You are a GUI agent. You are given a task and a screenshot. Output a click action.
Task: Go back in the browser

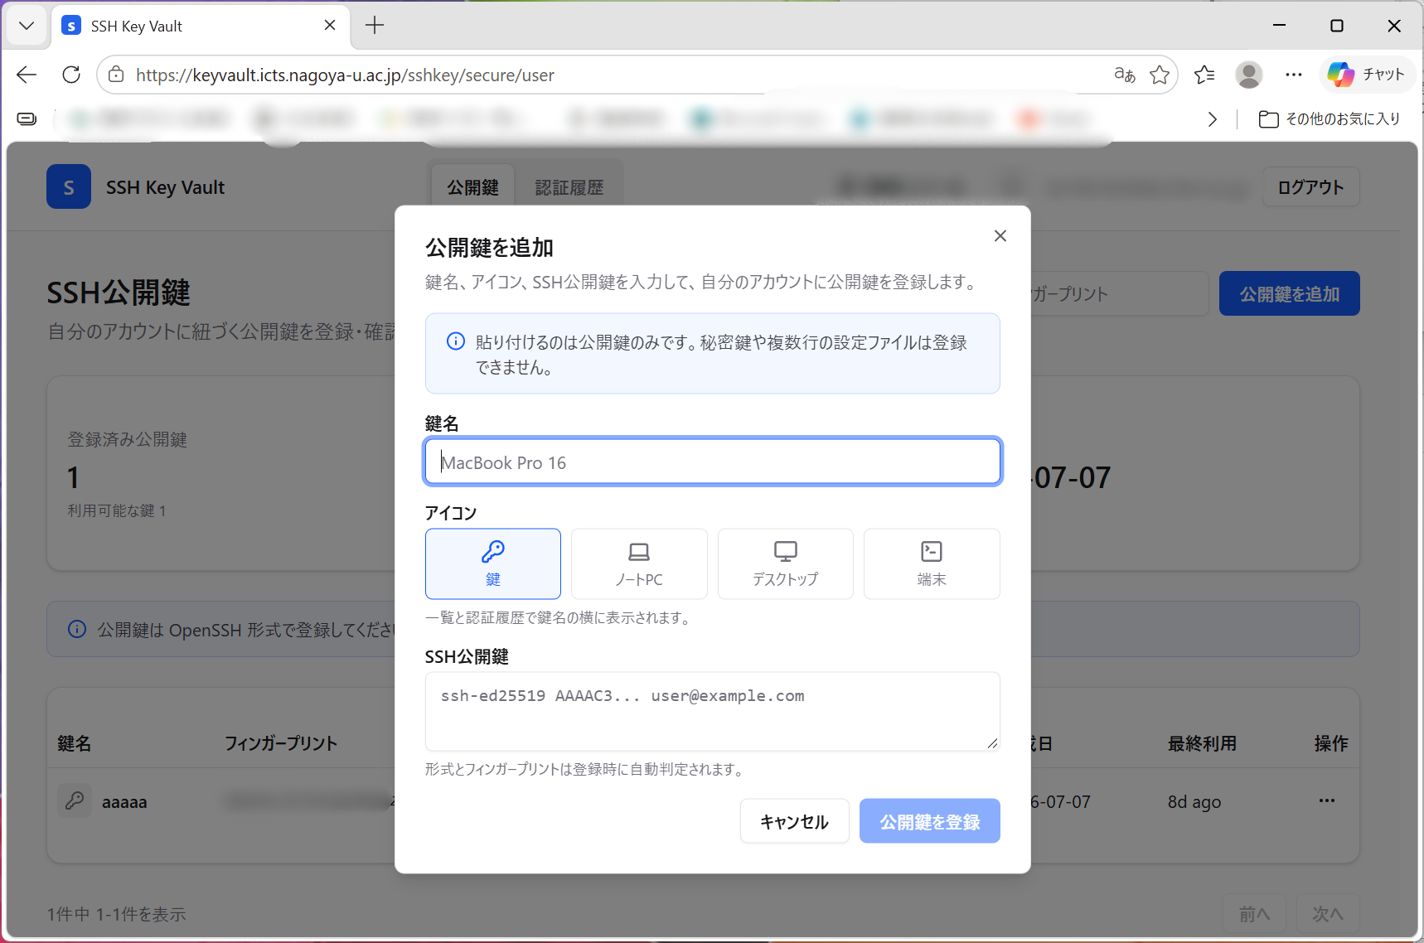tap(27, 75)
